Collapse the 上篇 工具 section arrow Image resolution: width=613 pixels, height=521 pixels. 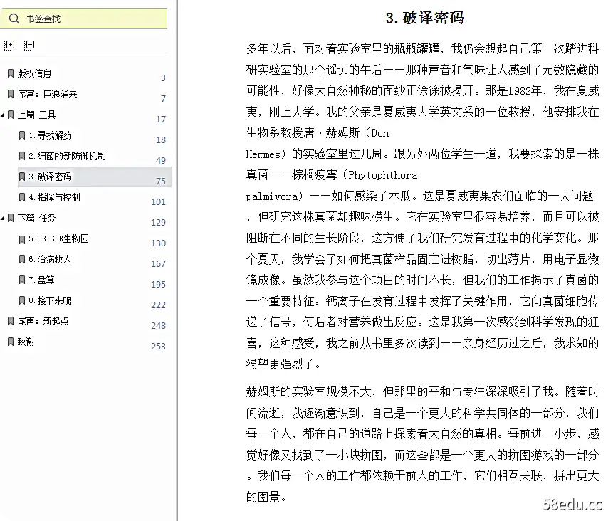tap(3, 115)
